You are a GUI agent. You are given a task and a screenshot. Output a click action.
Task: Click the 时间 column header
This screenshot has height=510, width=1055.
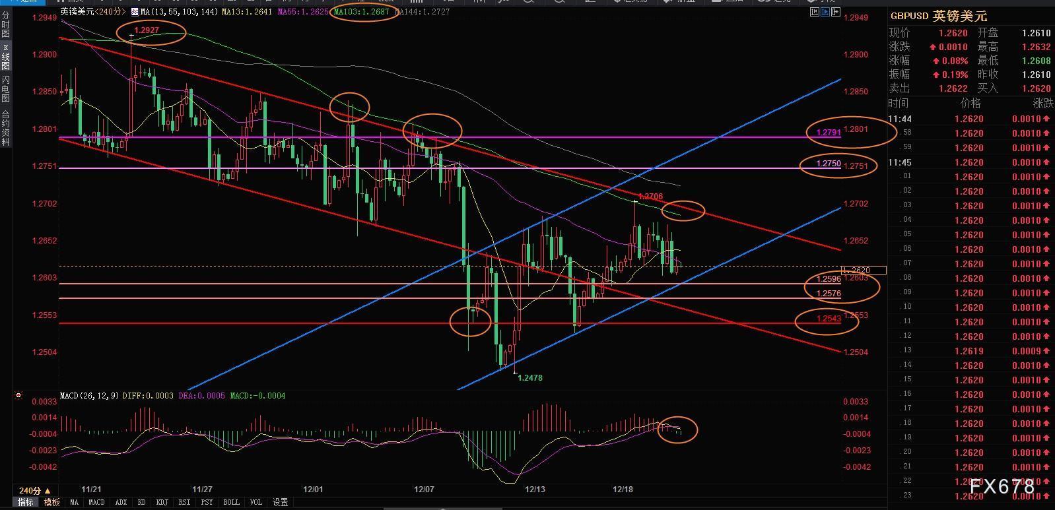[x=899, y=104]
